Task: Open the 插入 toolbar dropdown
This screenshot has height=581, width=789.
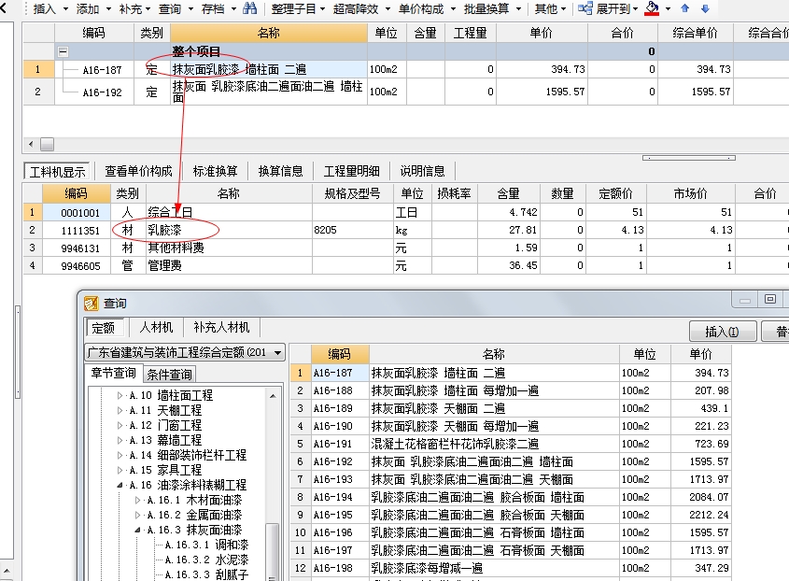Action: pos(66,9)
